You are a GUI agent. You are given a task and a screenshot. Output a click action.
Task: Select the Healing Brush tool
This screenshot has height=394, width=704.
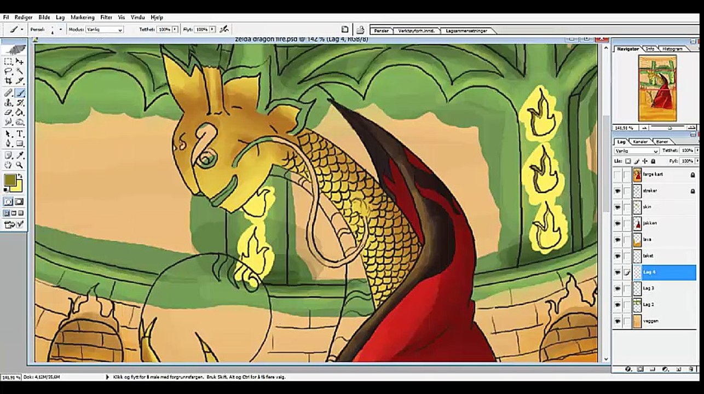8,93
